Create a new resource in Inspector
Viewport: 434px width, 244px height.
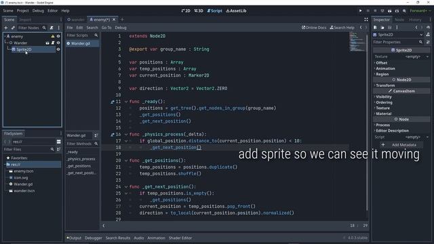click(x=375, y=27)
